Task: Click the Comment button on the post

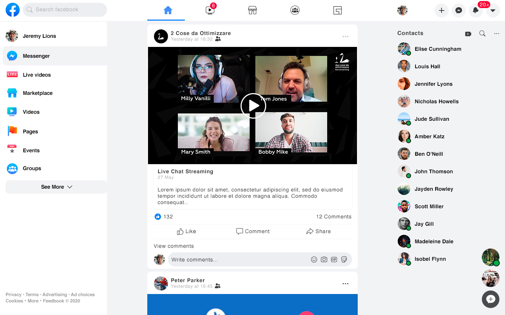Action: tap(253, 231)
